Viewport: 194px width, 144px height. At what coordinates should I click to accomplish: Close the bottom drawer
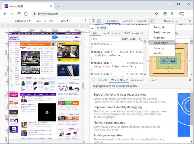tap(190, 80)
